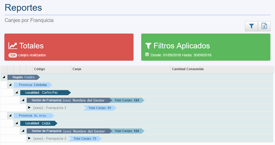Click the calendar icon beside Desde date
The image size is (275, 145).
tap(147, 54)
